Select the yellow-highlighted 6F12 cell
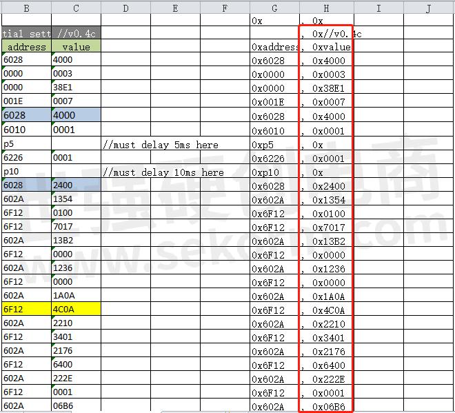Screen dimensions: 455x413 click(26, 310)
